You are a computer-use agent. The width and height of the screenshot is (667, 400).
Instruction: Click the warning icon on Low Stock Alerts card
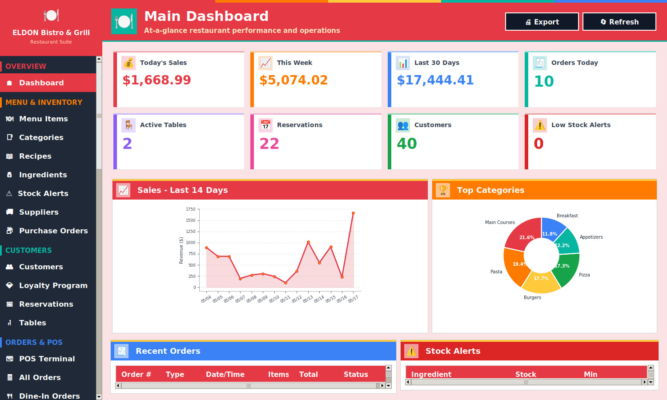[540, 125]
